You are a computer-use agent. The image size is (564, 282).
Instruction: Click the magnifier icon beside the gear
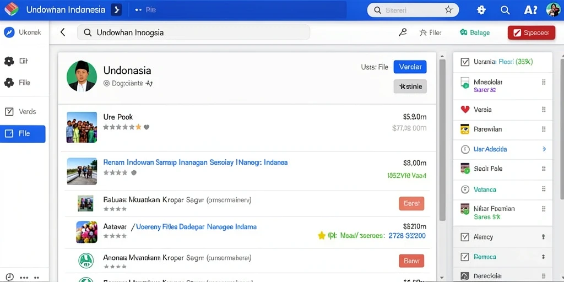pyautogui.click(x=505, y=10)
